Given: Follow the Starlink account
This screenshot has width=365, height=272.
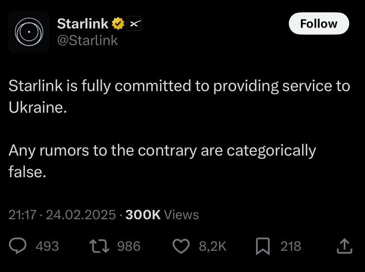Looking at the screenshot, I should pyautogui.click(x=318, y=24).
